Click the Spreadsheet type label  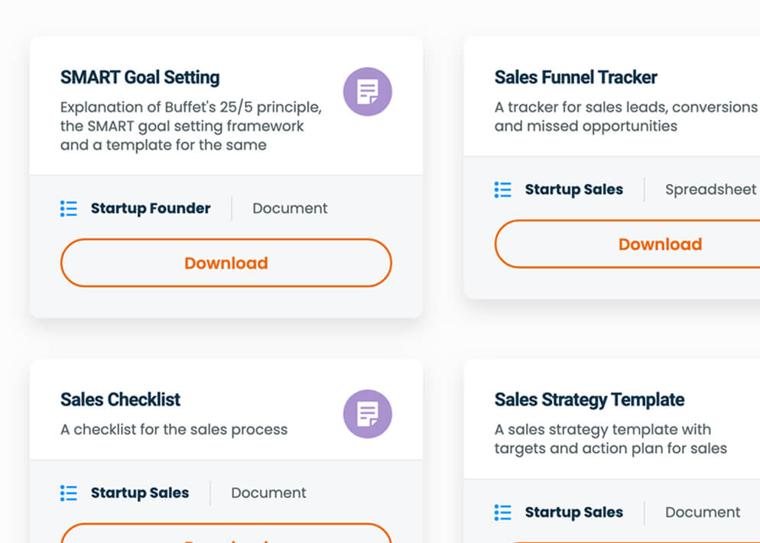710,189
